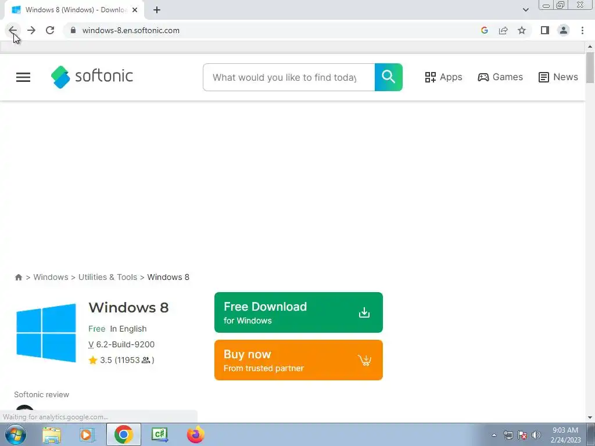Open Windows Explorer from the taskbar

52,434
